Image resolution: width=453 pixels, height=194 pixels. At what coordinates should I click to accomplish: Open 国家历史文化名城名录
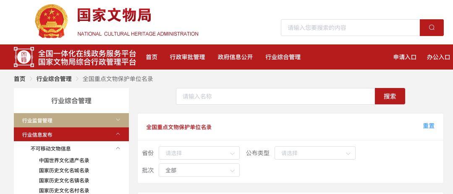(64, 171)
